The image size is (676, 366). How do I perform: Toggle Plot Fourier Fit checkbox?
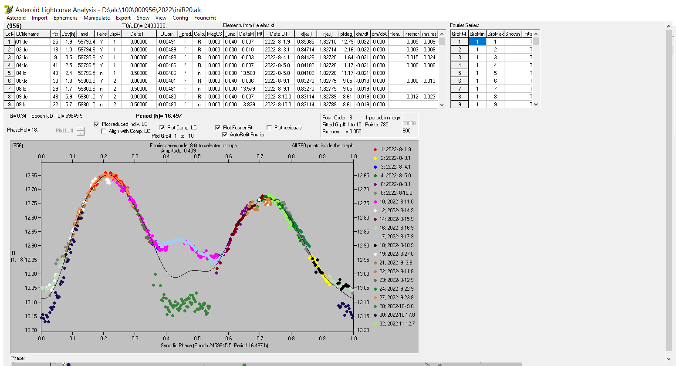point(218,128)
